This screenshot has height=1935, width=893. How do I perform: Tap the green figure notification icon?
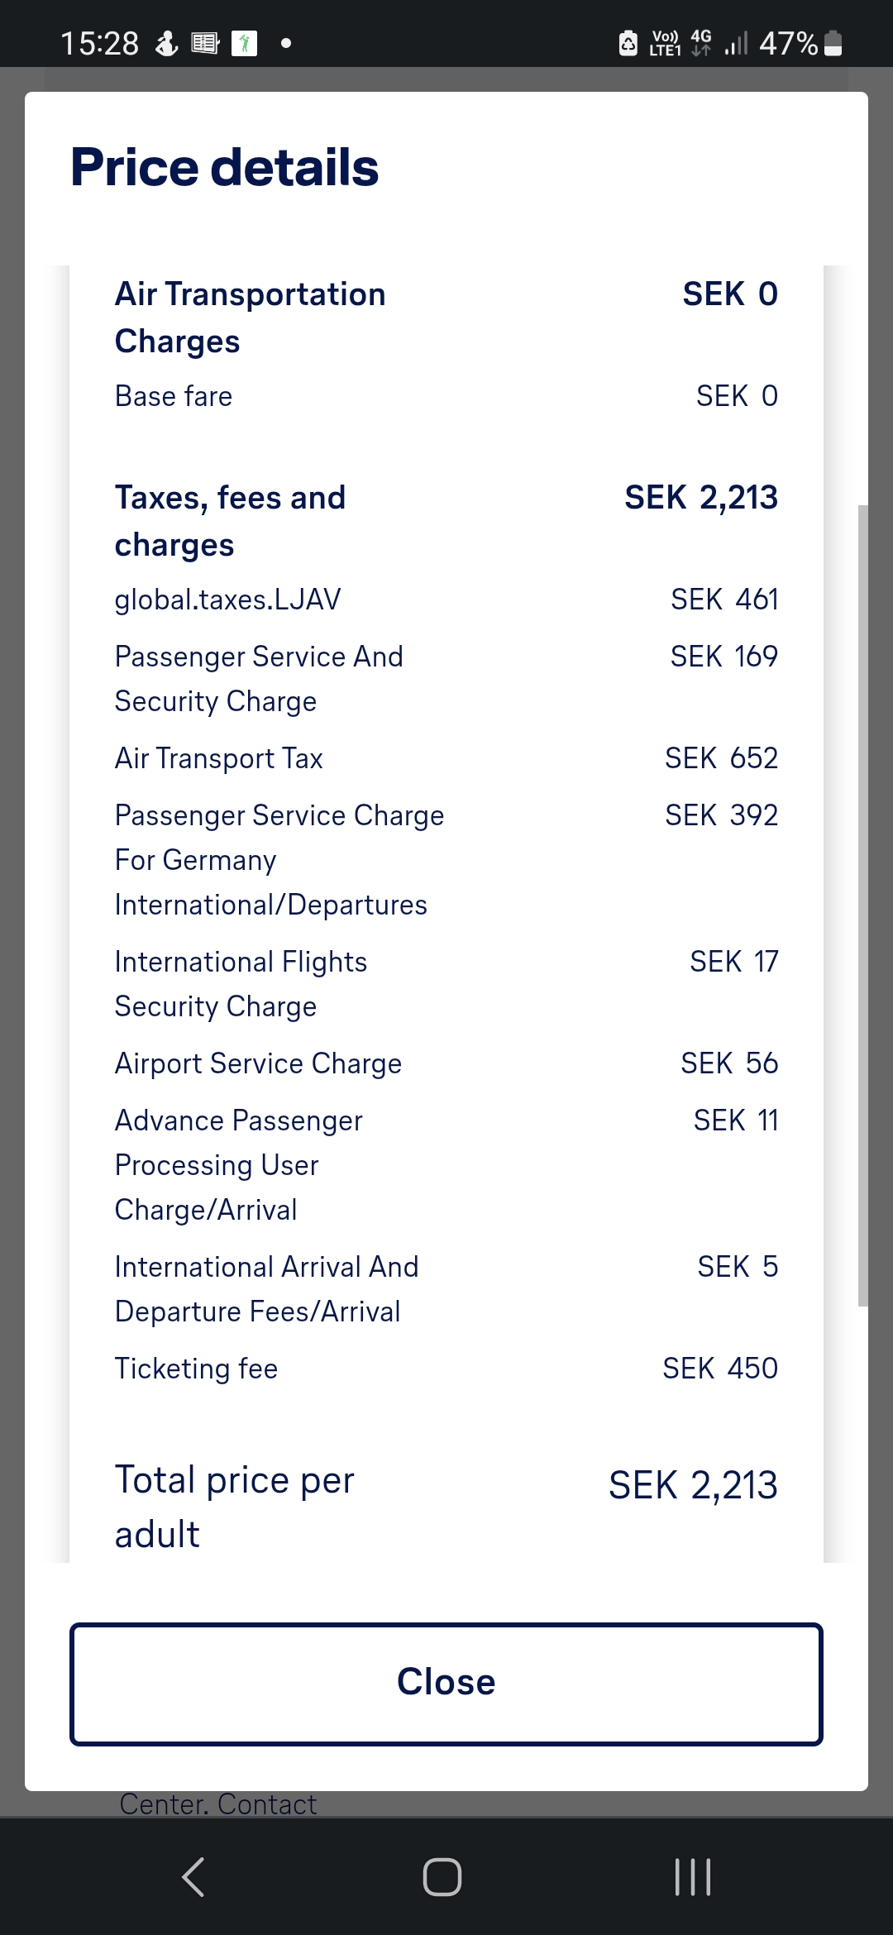click(244, 43)
